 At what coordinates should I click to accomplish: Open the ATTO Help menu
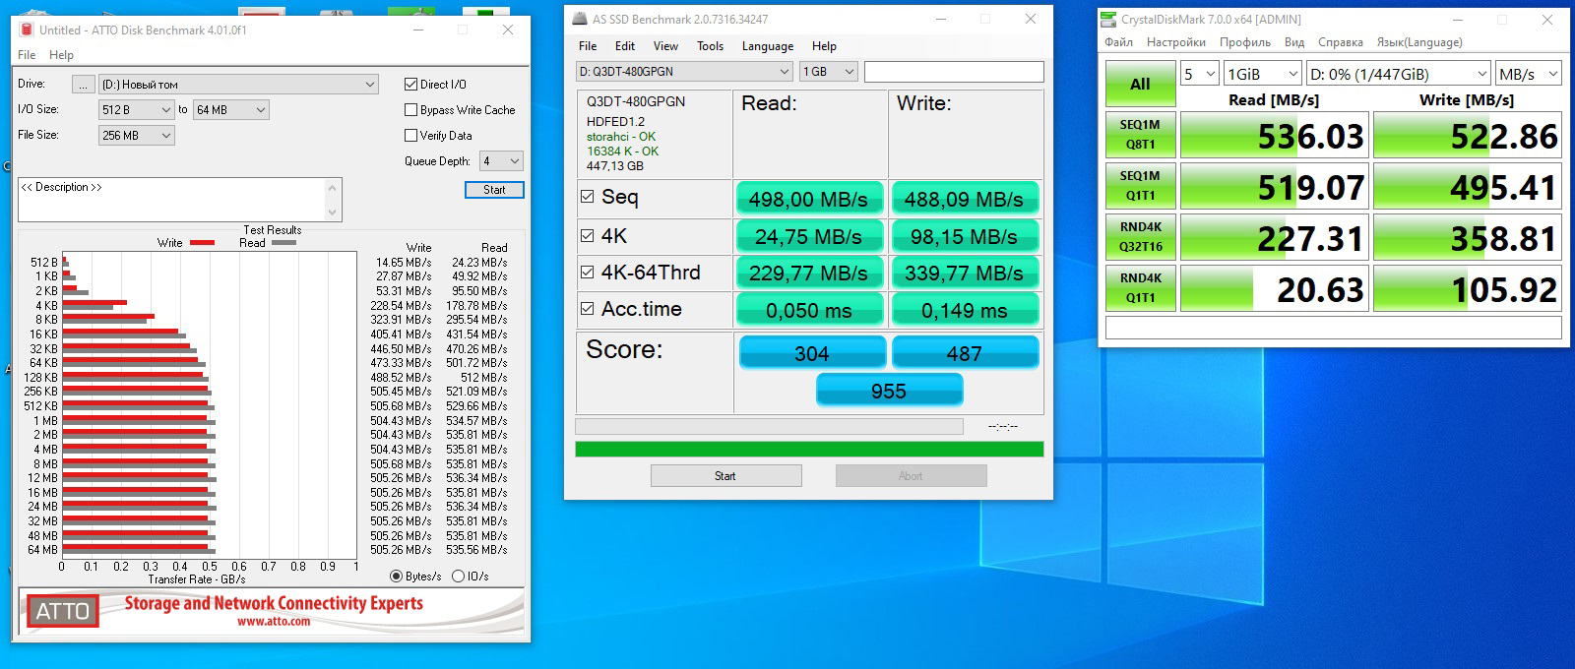pos(62,55)
